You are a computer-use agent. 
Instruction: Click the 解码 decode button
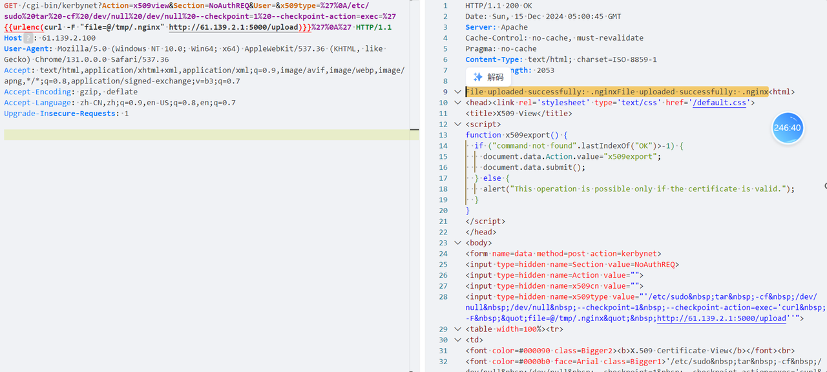tap(488, 77)
